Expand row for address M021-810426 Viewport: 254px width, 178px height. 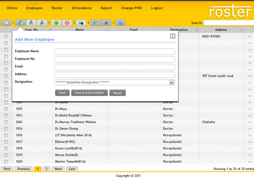pos(250,37)
